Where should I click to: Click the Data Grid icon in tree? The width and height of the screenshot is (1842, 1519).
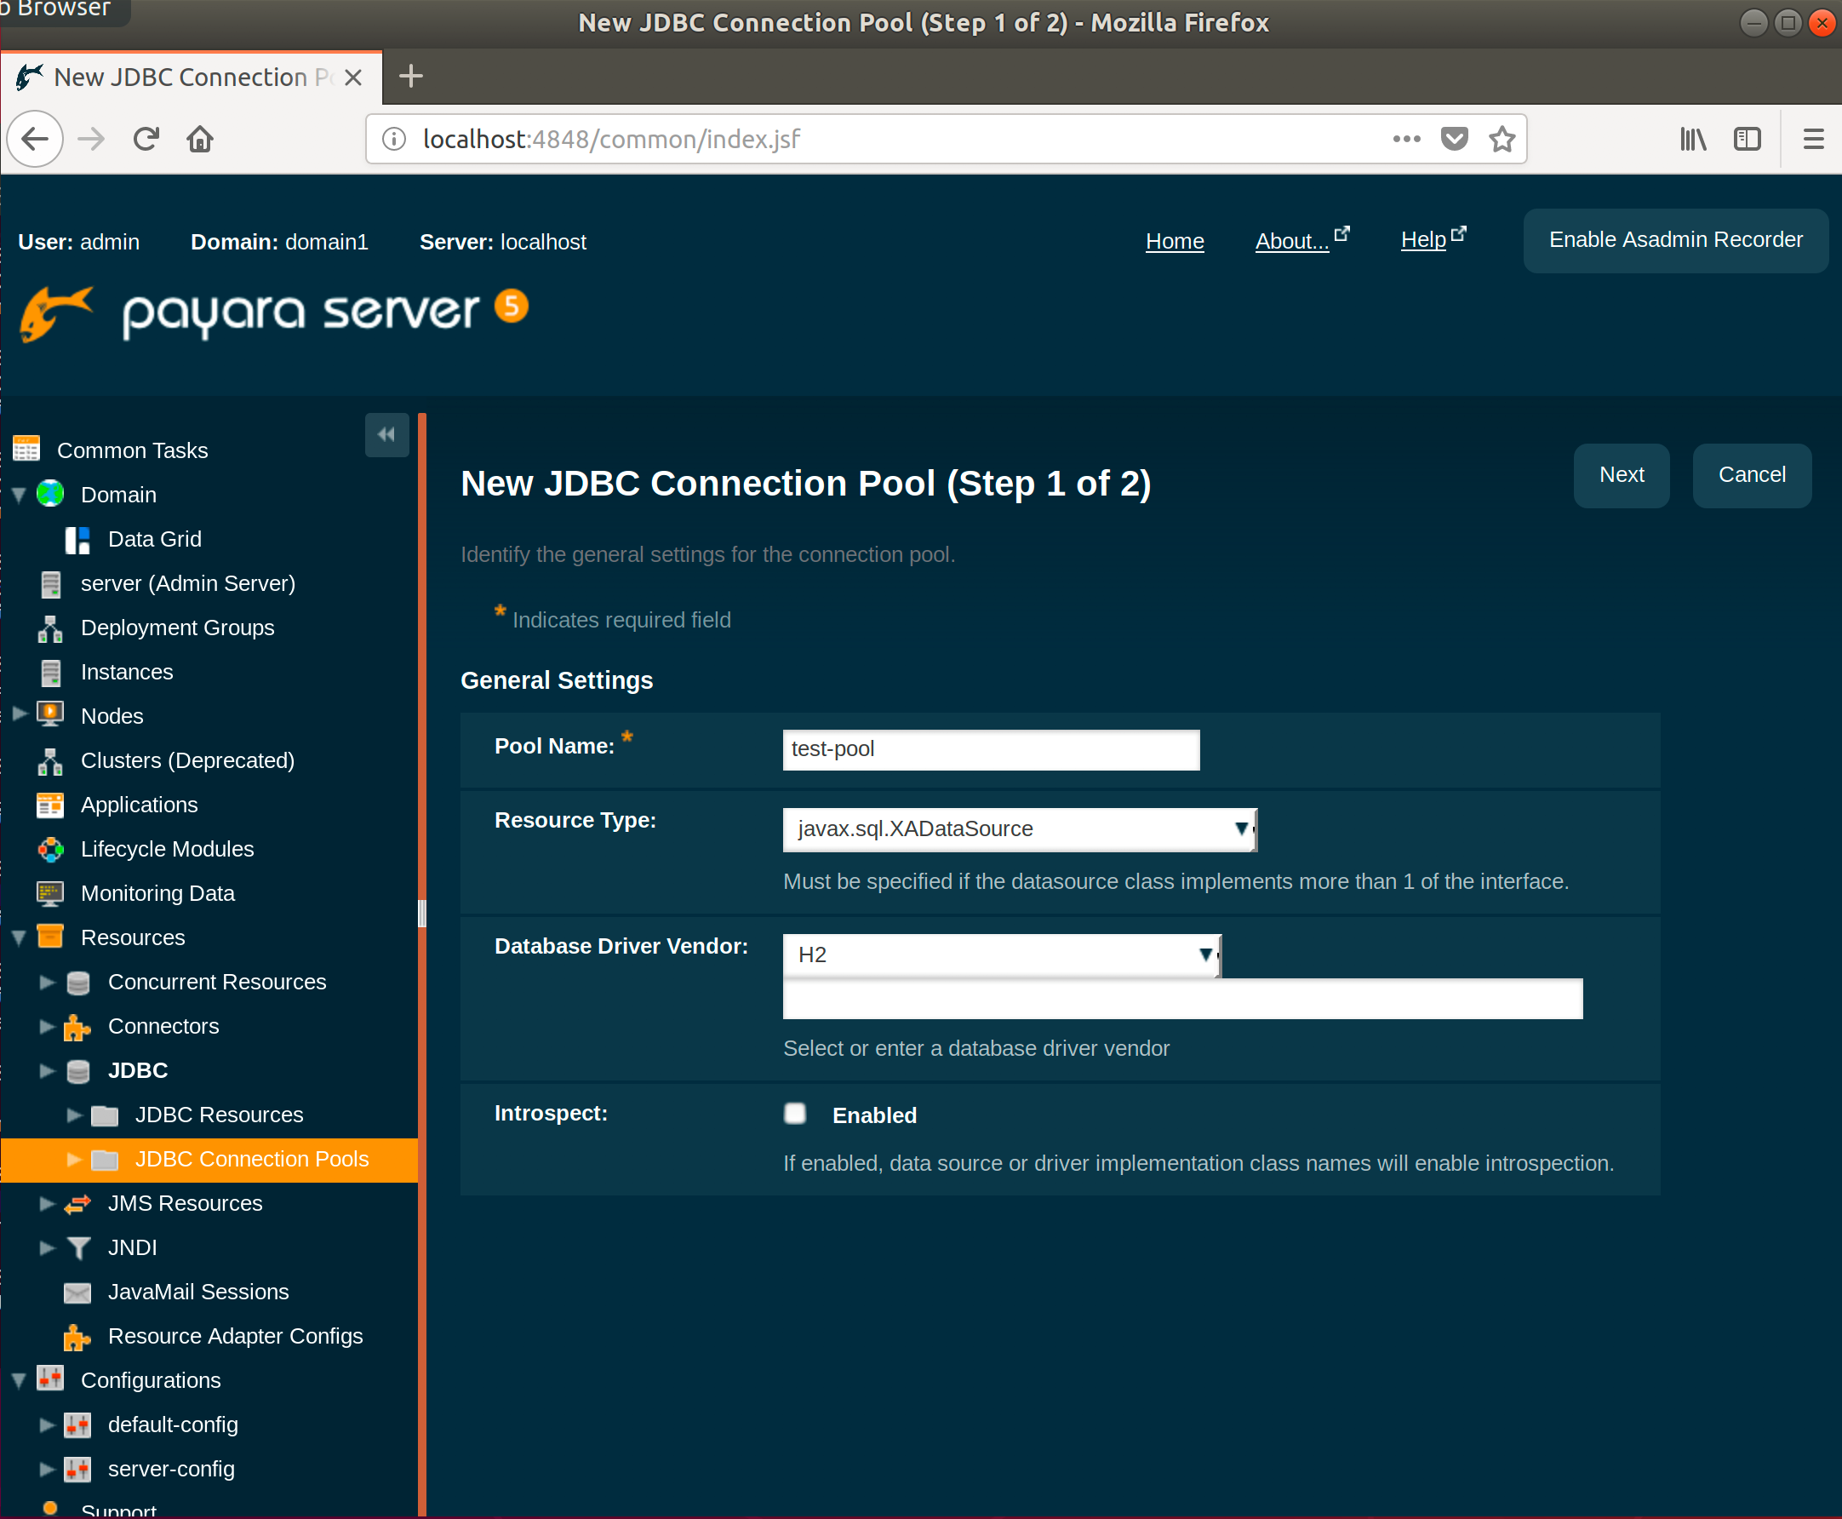(77, 540)
